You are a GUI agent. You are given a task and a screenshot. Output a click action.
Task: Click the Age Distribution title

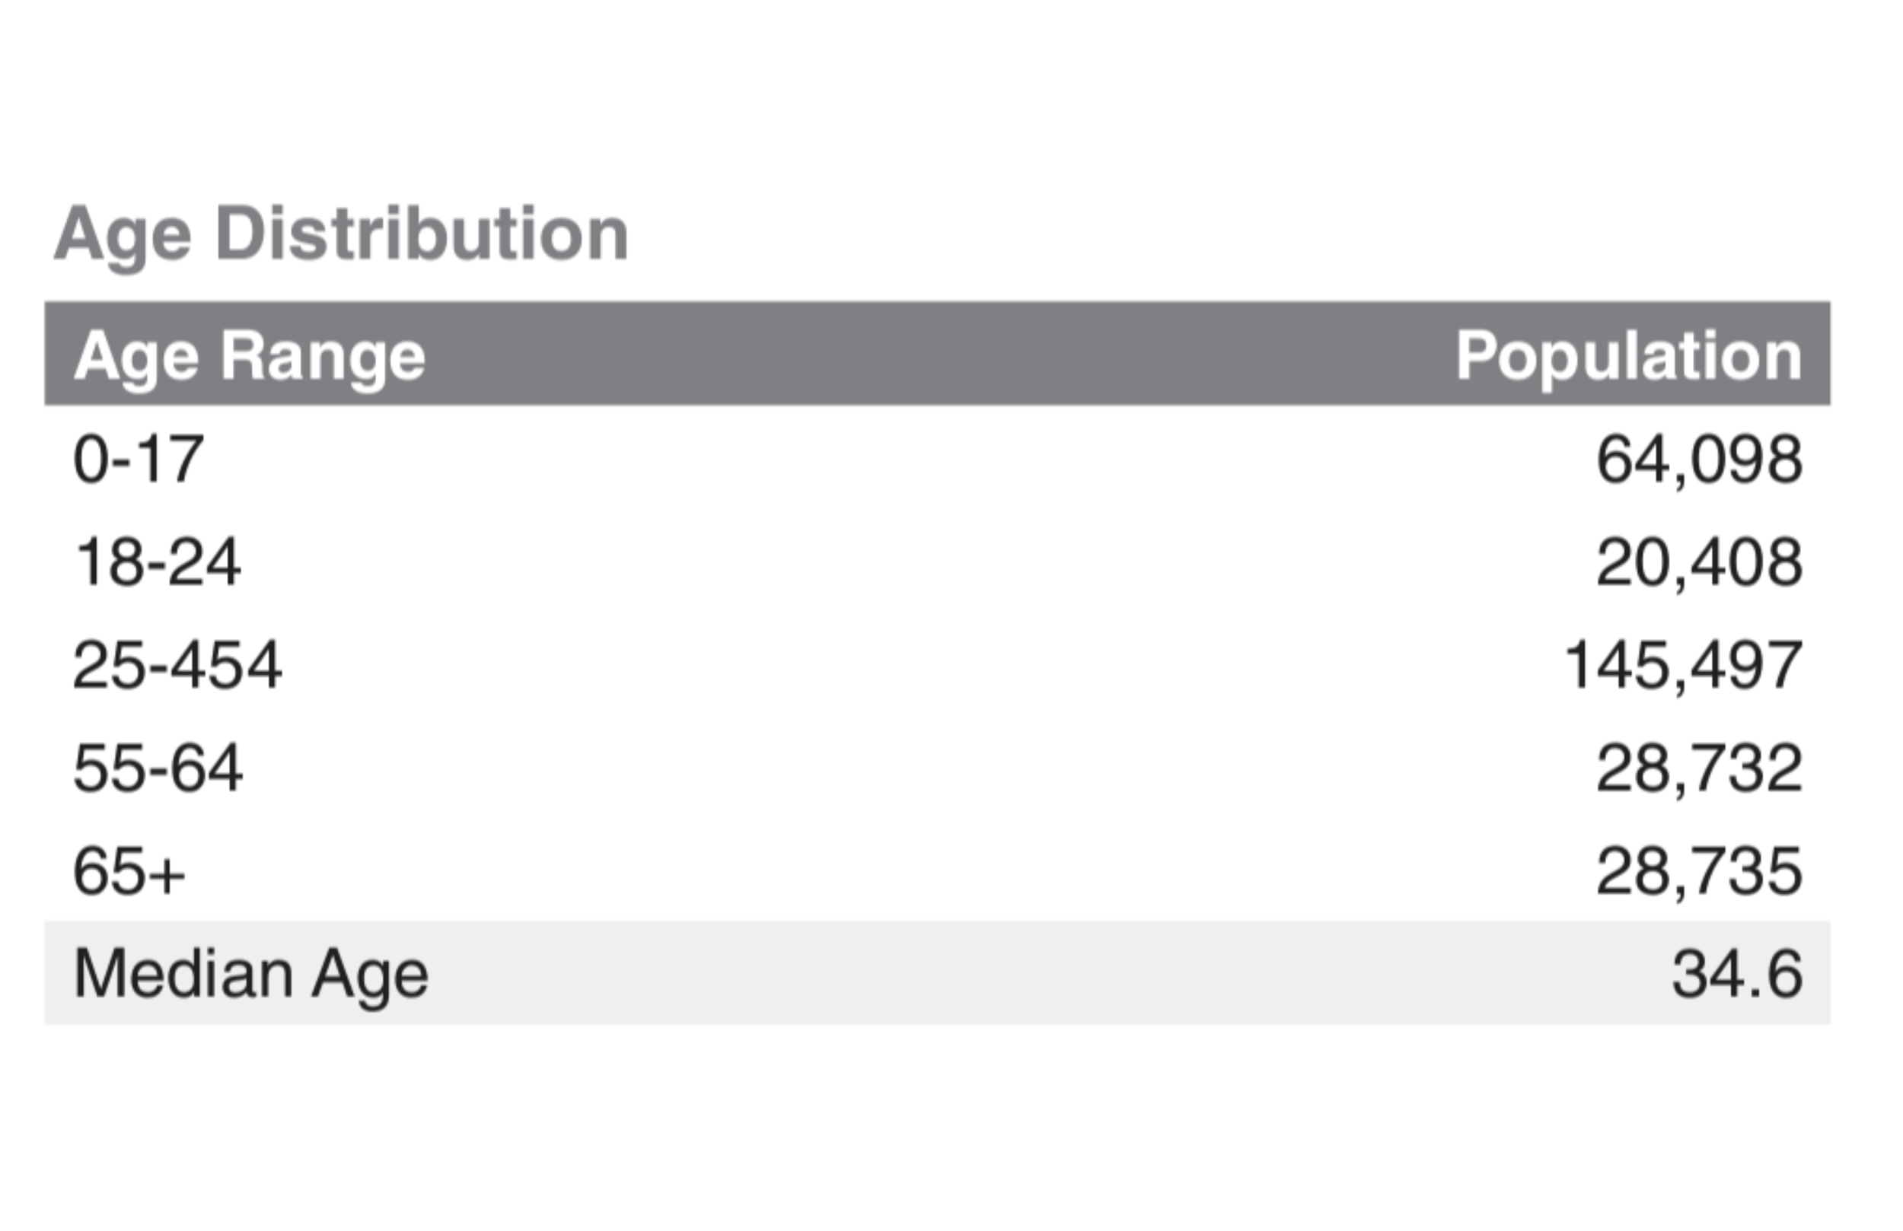coord(340,234)
